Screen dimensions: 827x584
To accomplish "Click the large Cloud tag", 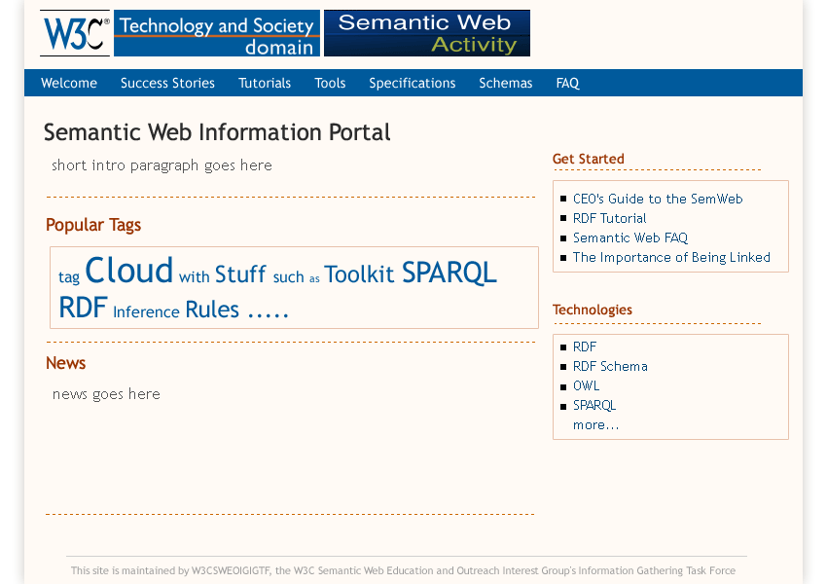I will tap(128, 270).
